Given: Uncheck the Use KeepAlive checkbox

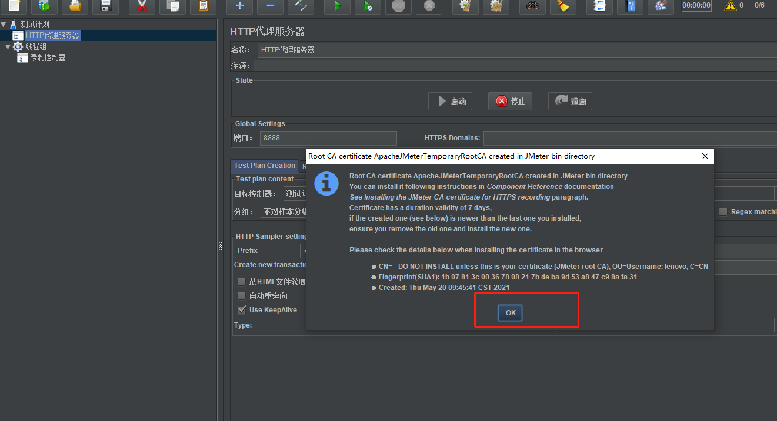Looking at the screenshot, I should pyautogui.click(x=241, y=309).
